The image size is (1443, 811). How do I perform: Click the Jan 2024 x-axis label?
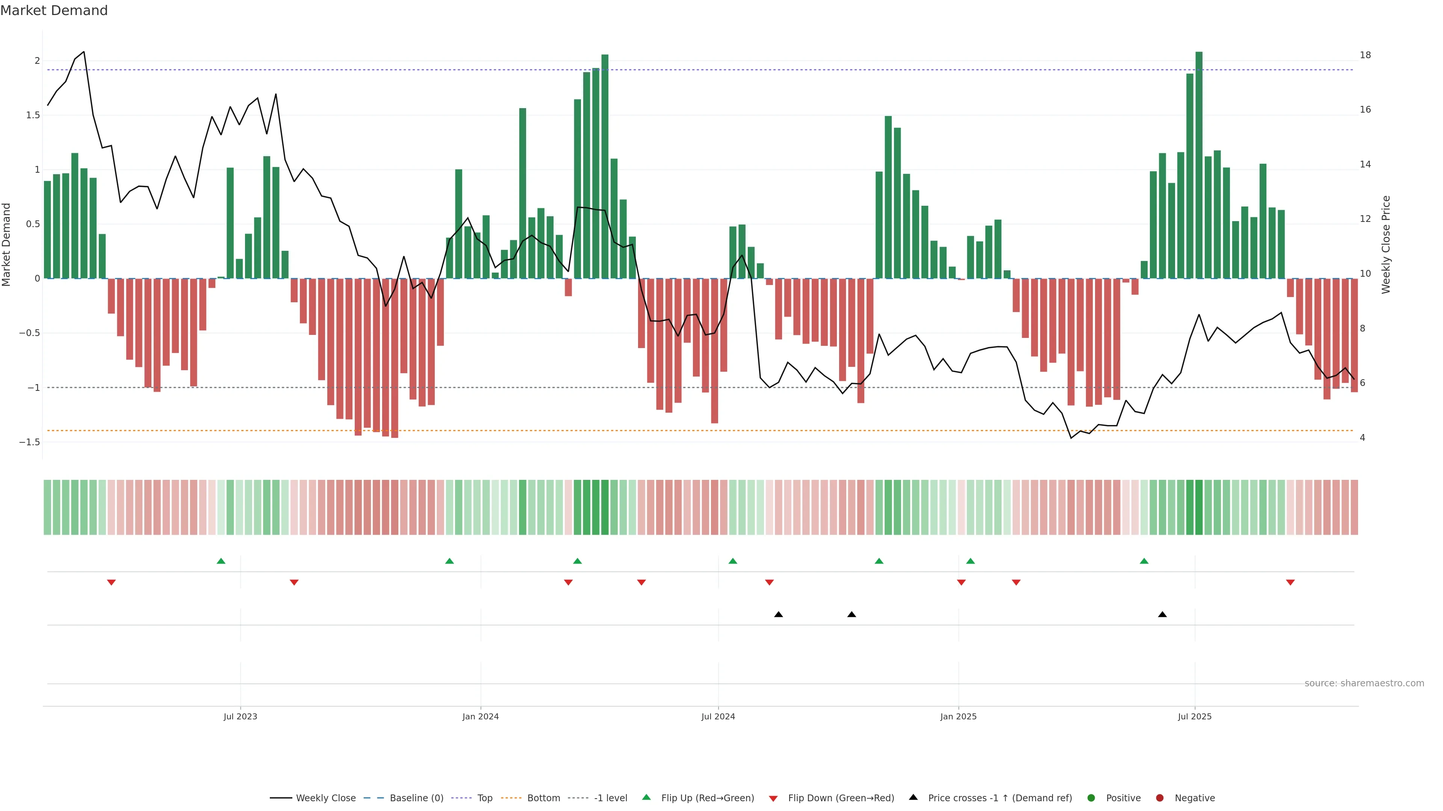480,716
